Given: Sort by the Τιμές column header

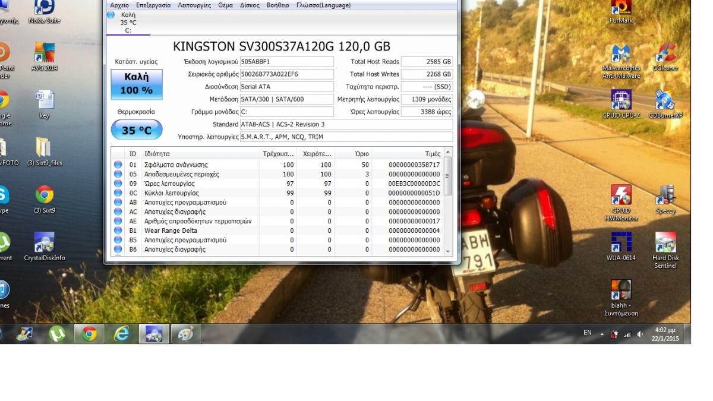Looking at the screenshot, I should (x=408, y=154).
